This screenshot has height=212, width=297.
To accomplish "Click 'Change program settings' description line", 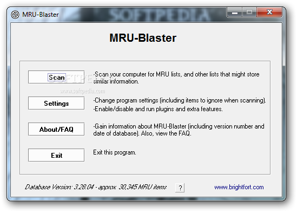I will coord(180,100).
